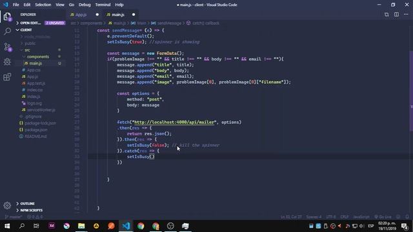The height and width of the screenshot is (232, 413).
Task: Click the UTF-8 encoding indicator
Action: point(331,217)
